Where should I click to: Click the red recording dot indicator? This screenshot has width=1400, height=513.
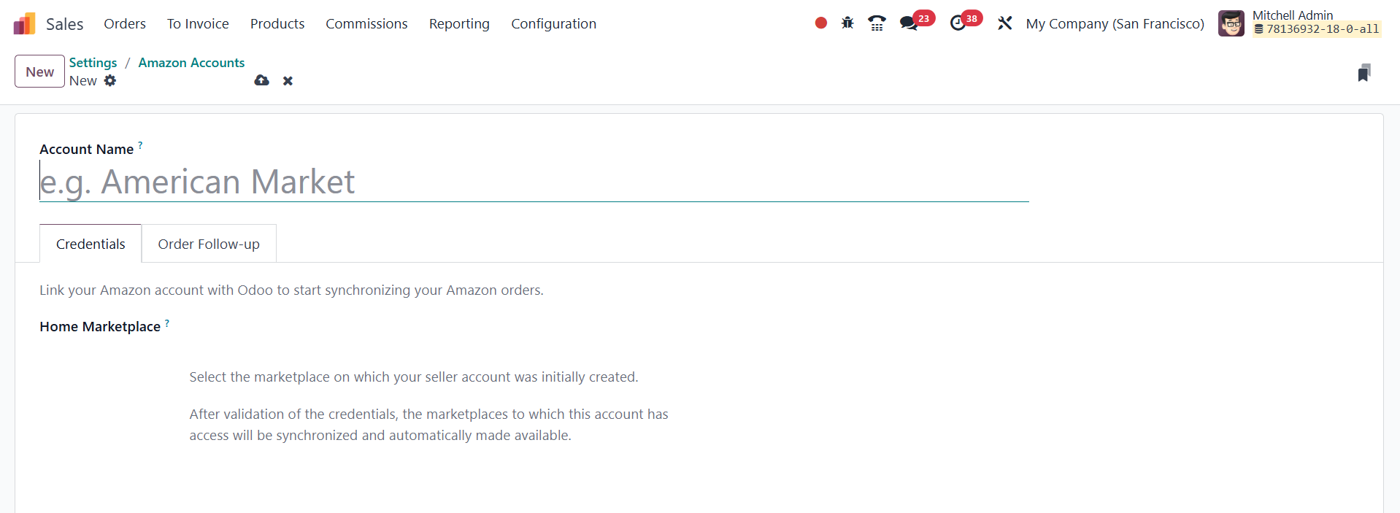tap(820, 23)
